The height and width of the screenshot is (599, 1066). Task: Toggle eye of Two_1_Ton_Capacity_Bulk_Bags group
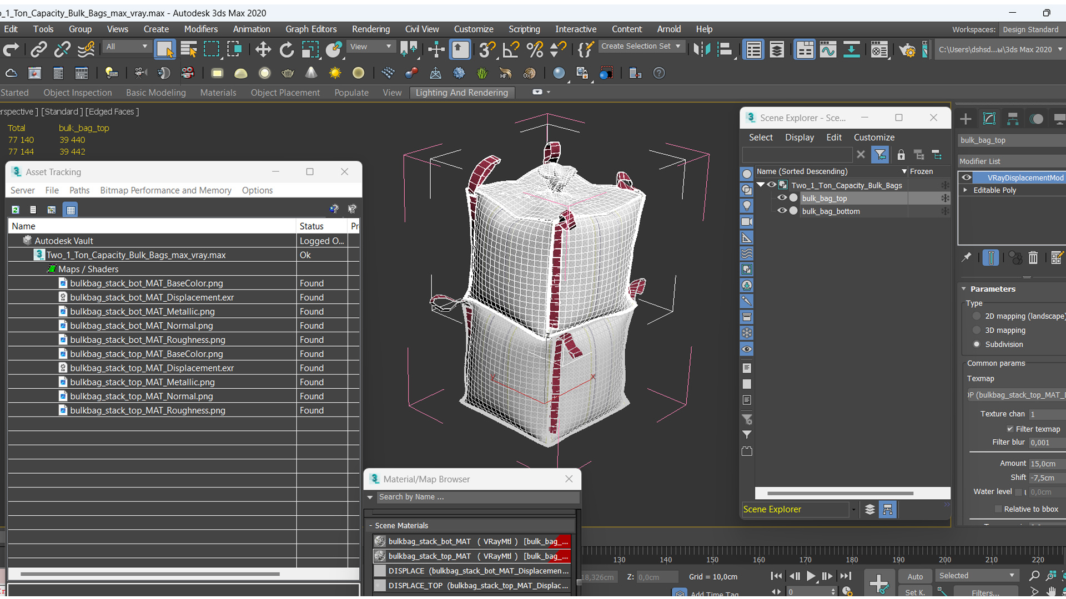[x=772, y=185]
